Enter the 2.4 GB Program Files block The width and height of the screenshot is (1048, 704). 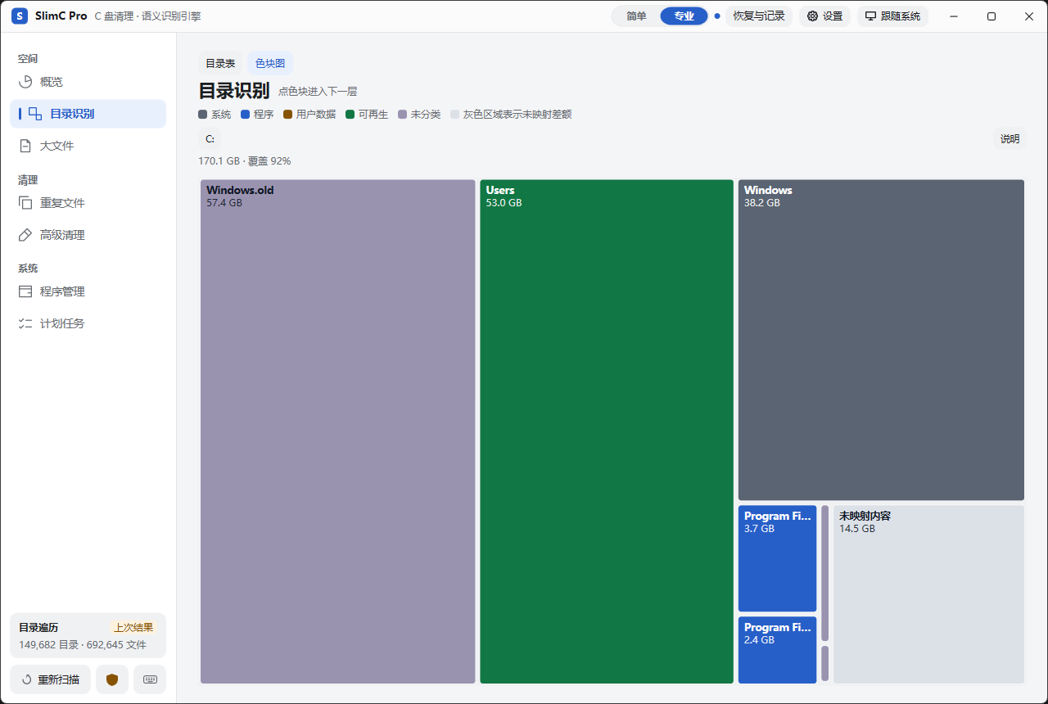[778, 650]
